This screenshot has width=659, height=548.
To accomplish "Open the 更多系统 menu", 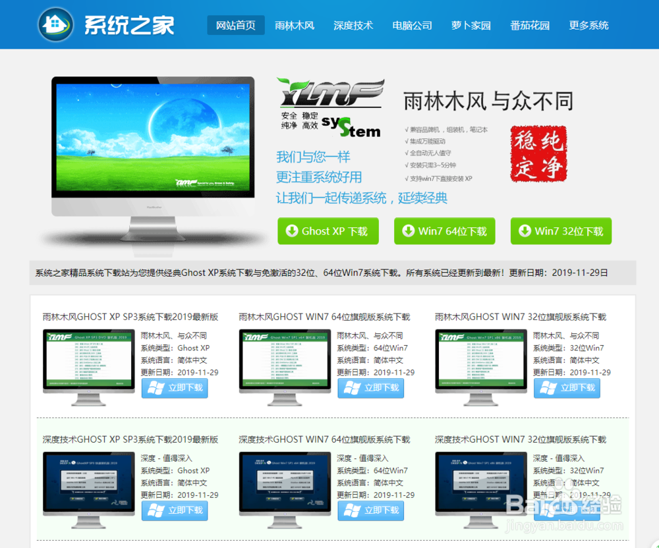I will [588, 24].
